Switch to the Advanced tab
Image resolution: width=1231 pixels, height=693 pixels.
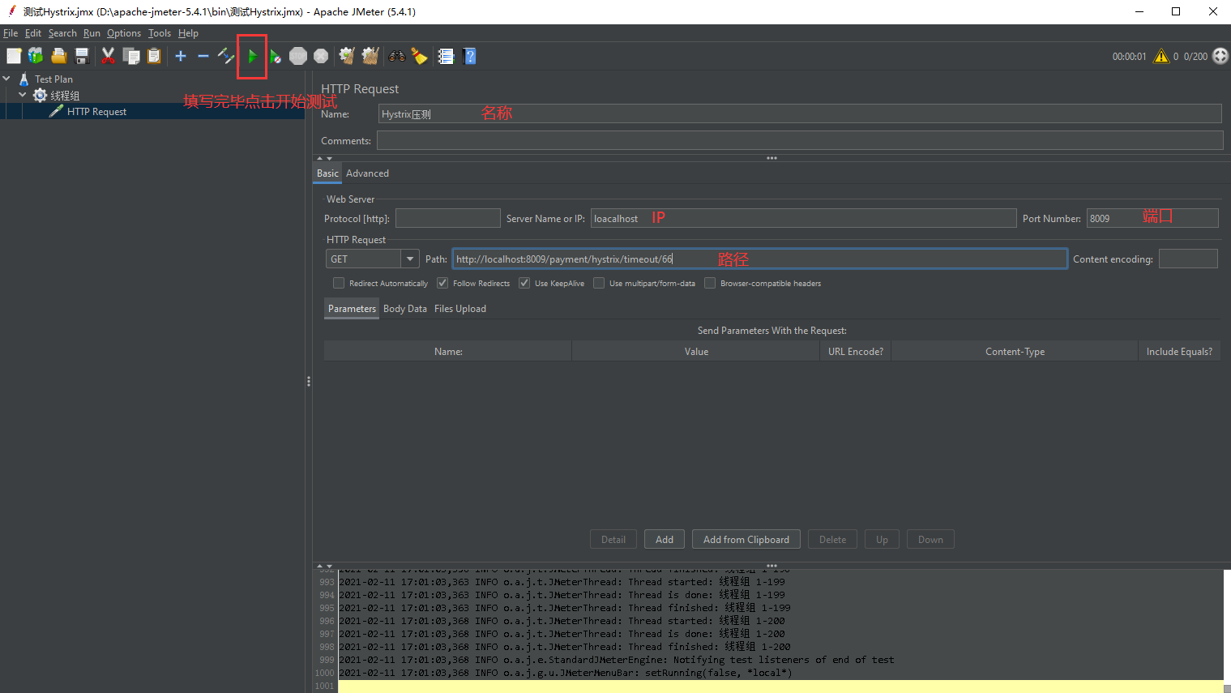click(x=367, y=173)
